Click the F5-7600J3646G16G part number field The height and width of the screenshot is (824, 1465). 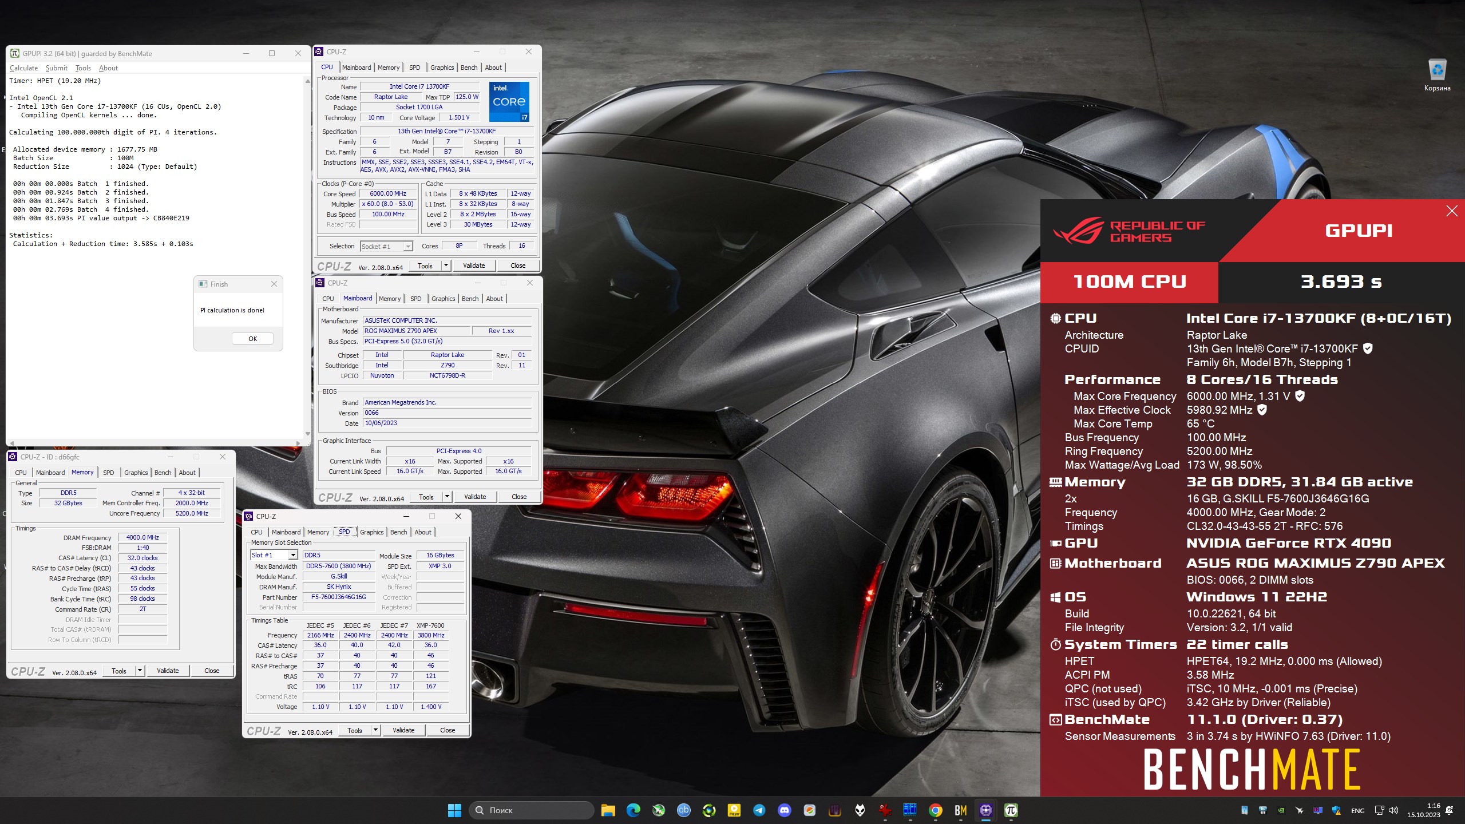click(x=338, y=597)
